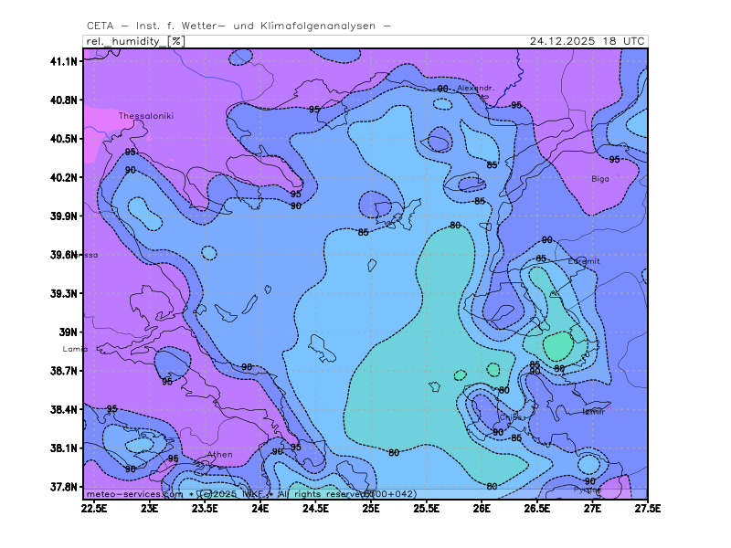
Task: Click the bright green low-humidity patch
Action: (558, 345)
